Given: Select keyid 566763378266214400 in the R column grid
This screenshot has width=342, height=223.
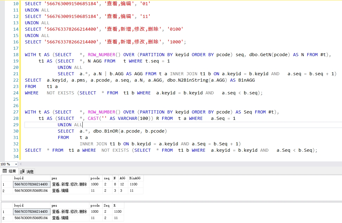Looking at the screenshot, I should [x=31, y=211].
